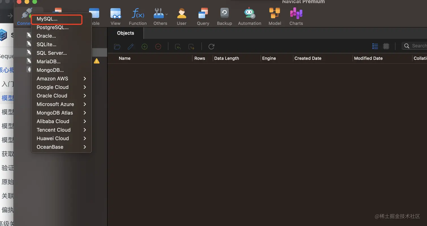Open the Model toolbar item

[x=275, y=17]
